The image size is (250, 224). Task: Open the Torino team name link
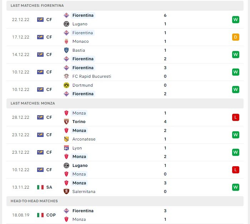pos(79,122)
